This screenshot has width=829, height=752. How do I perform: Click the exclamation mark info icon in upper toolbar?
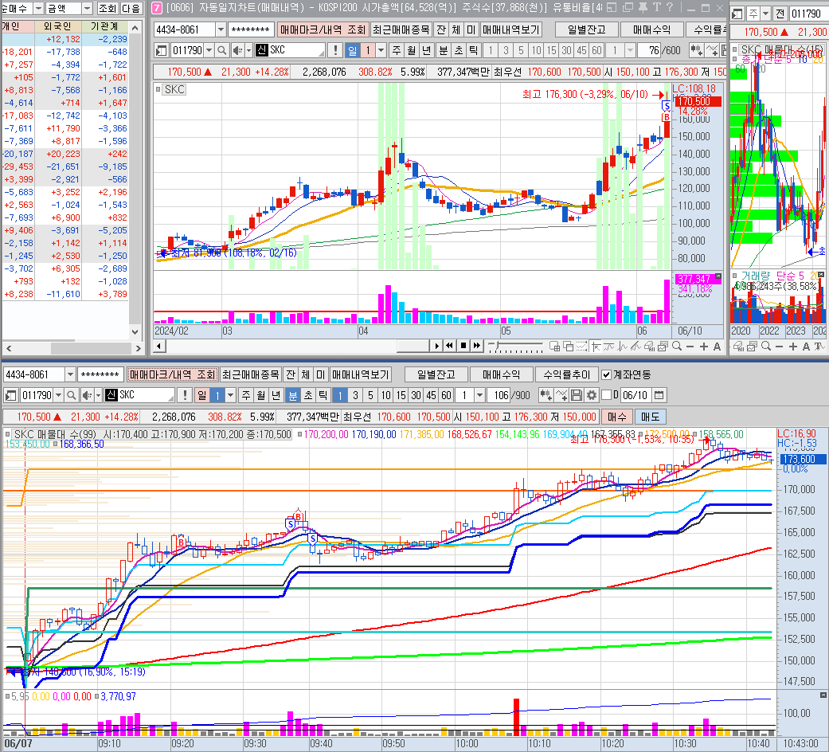click(335, 50)
